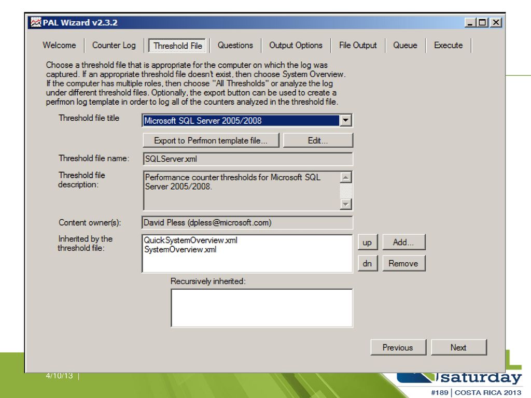Switch to the Welcome tab
The height and width of the screenshot is (398, 531).
[59, 46]
